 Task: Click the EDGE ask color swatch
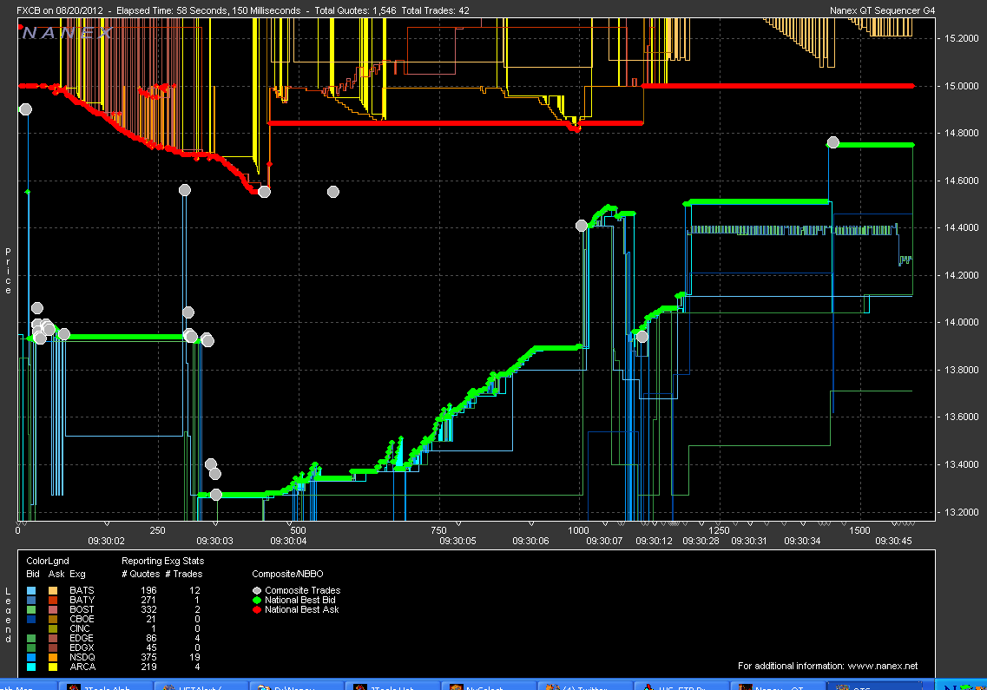(53, 639)
